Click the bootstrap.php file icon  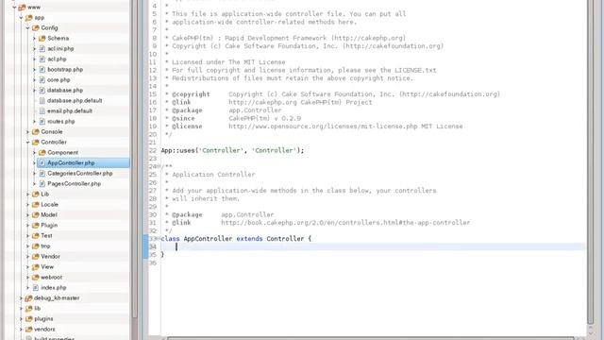42,70
